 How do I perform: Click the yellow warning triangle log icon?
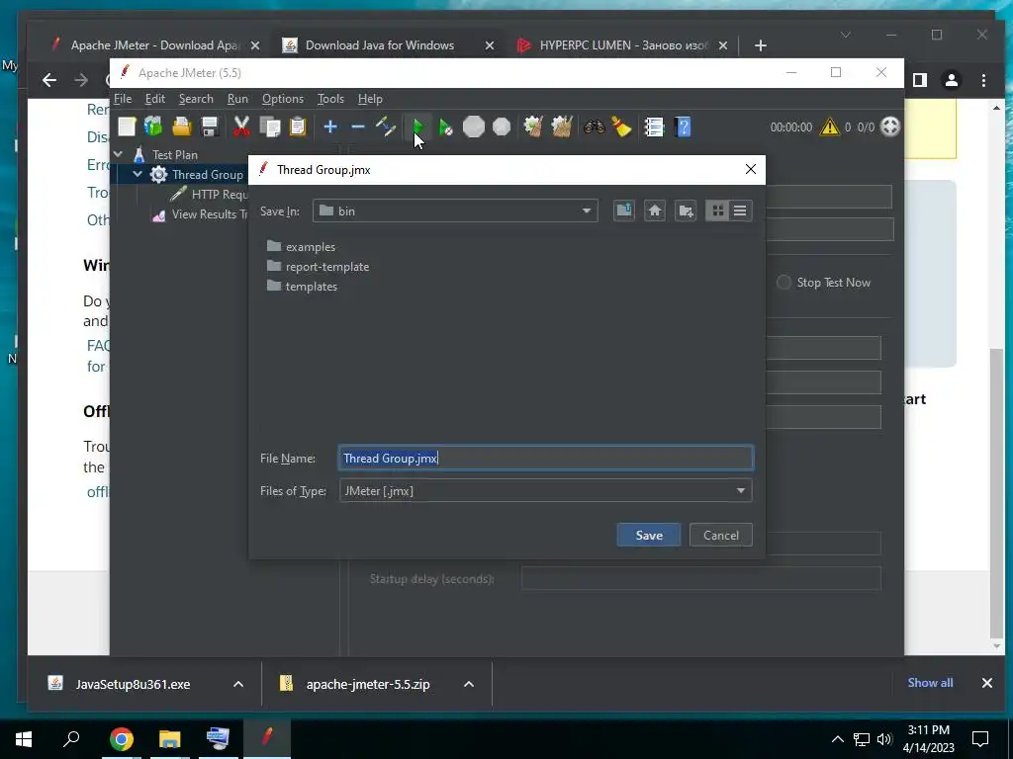(x=830, y=126)
